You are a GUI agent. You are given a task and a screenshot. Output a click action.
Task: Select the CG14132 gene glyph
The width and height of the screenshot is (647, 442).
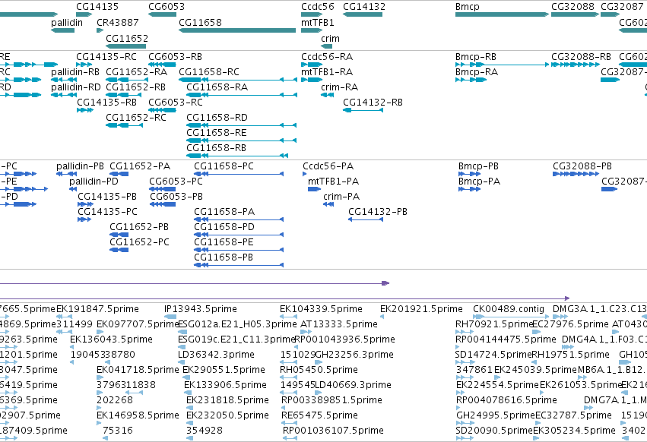[x=363, y=14]
